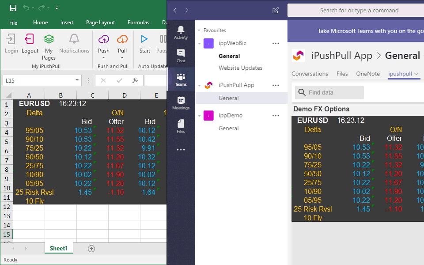
Task: Click the Pull cloud download icon
Action: pos(122,39)
